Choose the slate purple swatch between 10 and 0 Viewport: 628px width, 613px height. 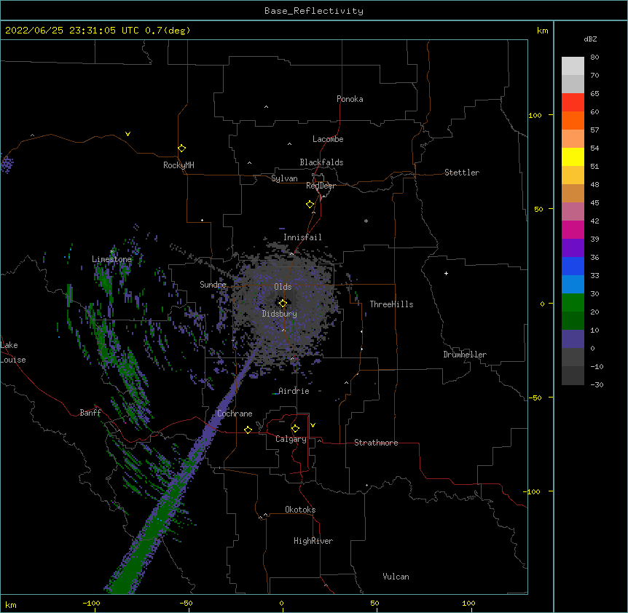click(x=573, y=339)
